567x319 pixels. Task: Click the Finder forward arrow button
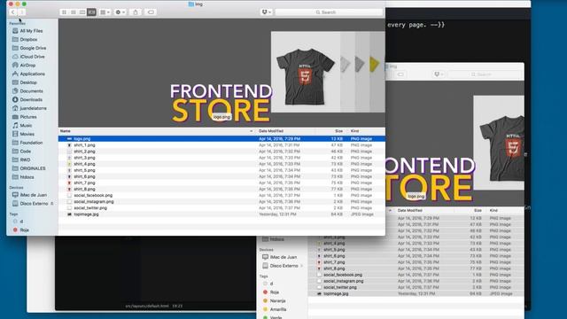pos(21,12)
